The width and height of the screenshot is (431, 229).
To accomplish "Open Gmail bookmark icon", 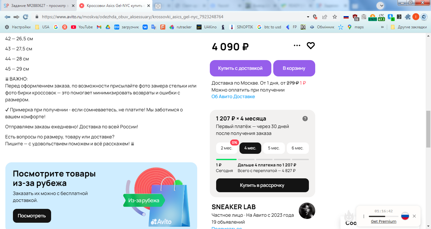I will pyautogui.click(x=99, y=27).
